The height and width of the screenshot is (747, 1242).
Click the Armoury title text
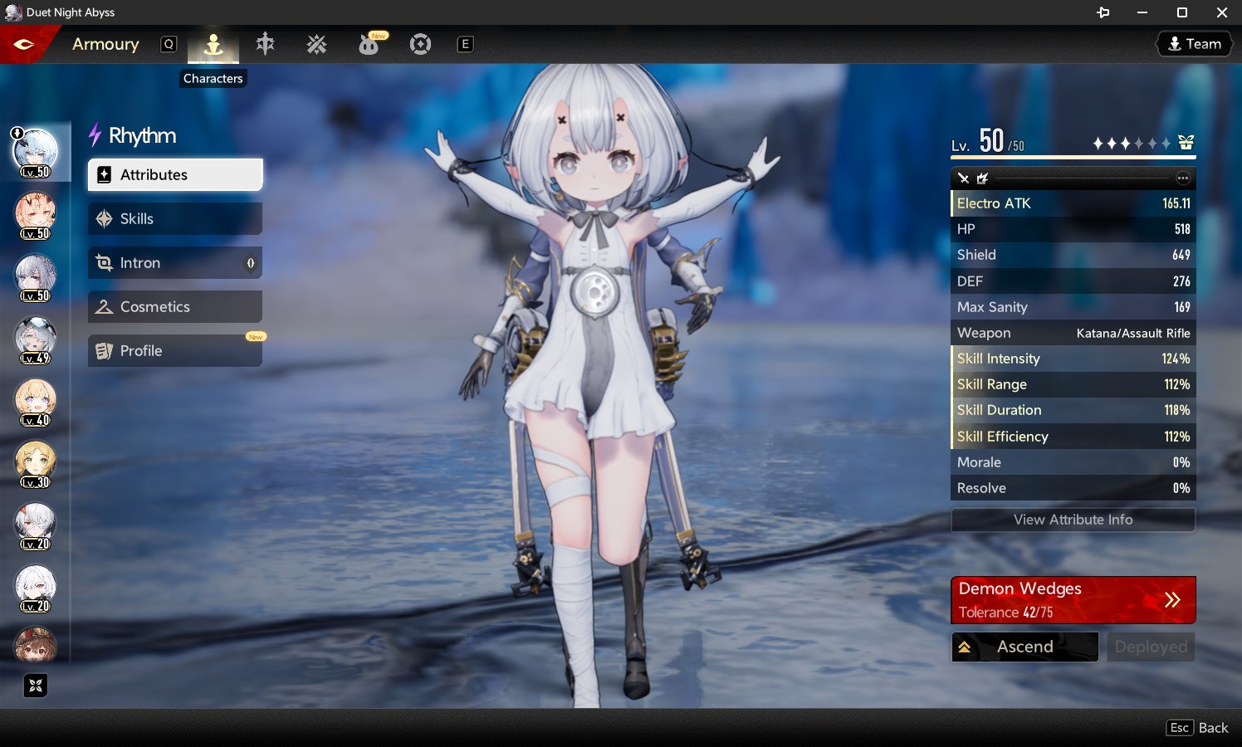pyautogui.click(x=105, y=44)
